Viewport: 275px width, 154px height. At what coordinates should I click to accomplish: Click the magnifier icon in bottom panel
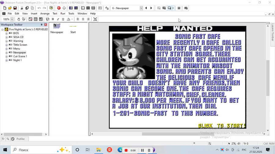tap(8, 139)
